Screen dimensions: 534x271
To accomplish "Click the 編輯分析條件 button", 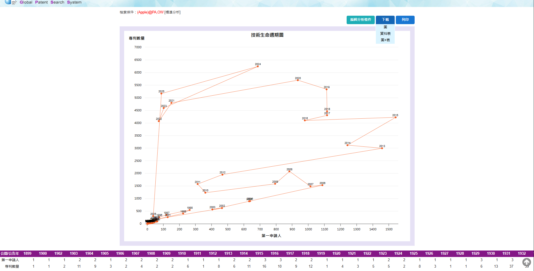I will coord(360,20).
